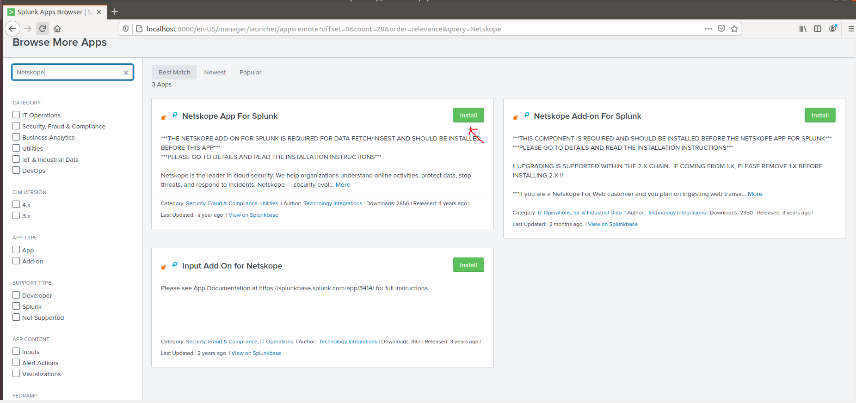The width and height of the screenshot is (856, 403).
Task: Install Netskope App For Splunk
Action: click(x=468, y=115)
